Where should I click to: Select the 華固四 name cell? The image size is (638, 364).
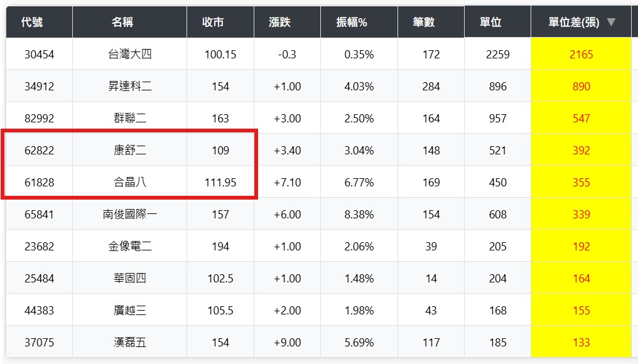point(130,279)
